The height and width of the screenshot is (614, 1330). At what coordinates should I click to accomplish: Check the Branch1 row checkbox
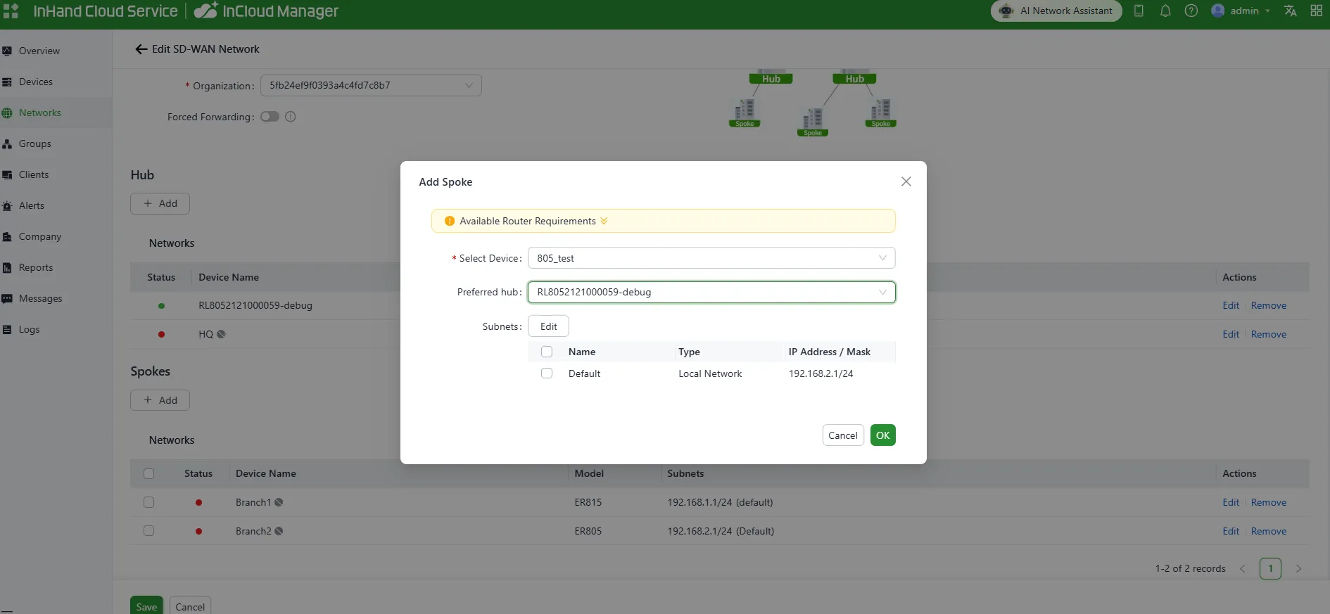(148, 502)
